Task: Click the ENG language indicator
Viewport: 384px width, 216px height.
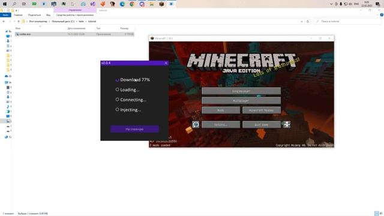Action: (356, 4)
